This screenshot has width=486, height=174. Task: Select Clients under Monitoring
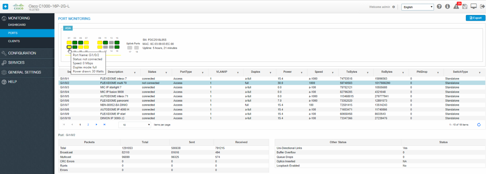tap(14, 41)
